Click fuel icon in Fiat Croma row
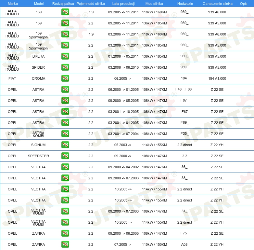This screenshot has width=254, height=250. pyautogui.click(x=65, y=78)
